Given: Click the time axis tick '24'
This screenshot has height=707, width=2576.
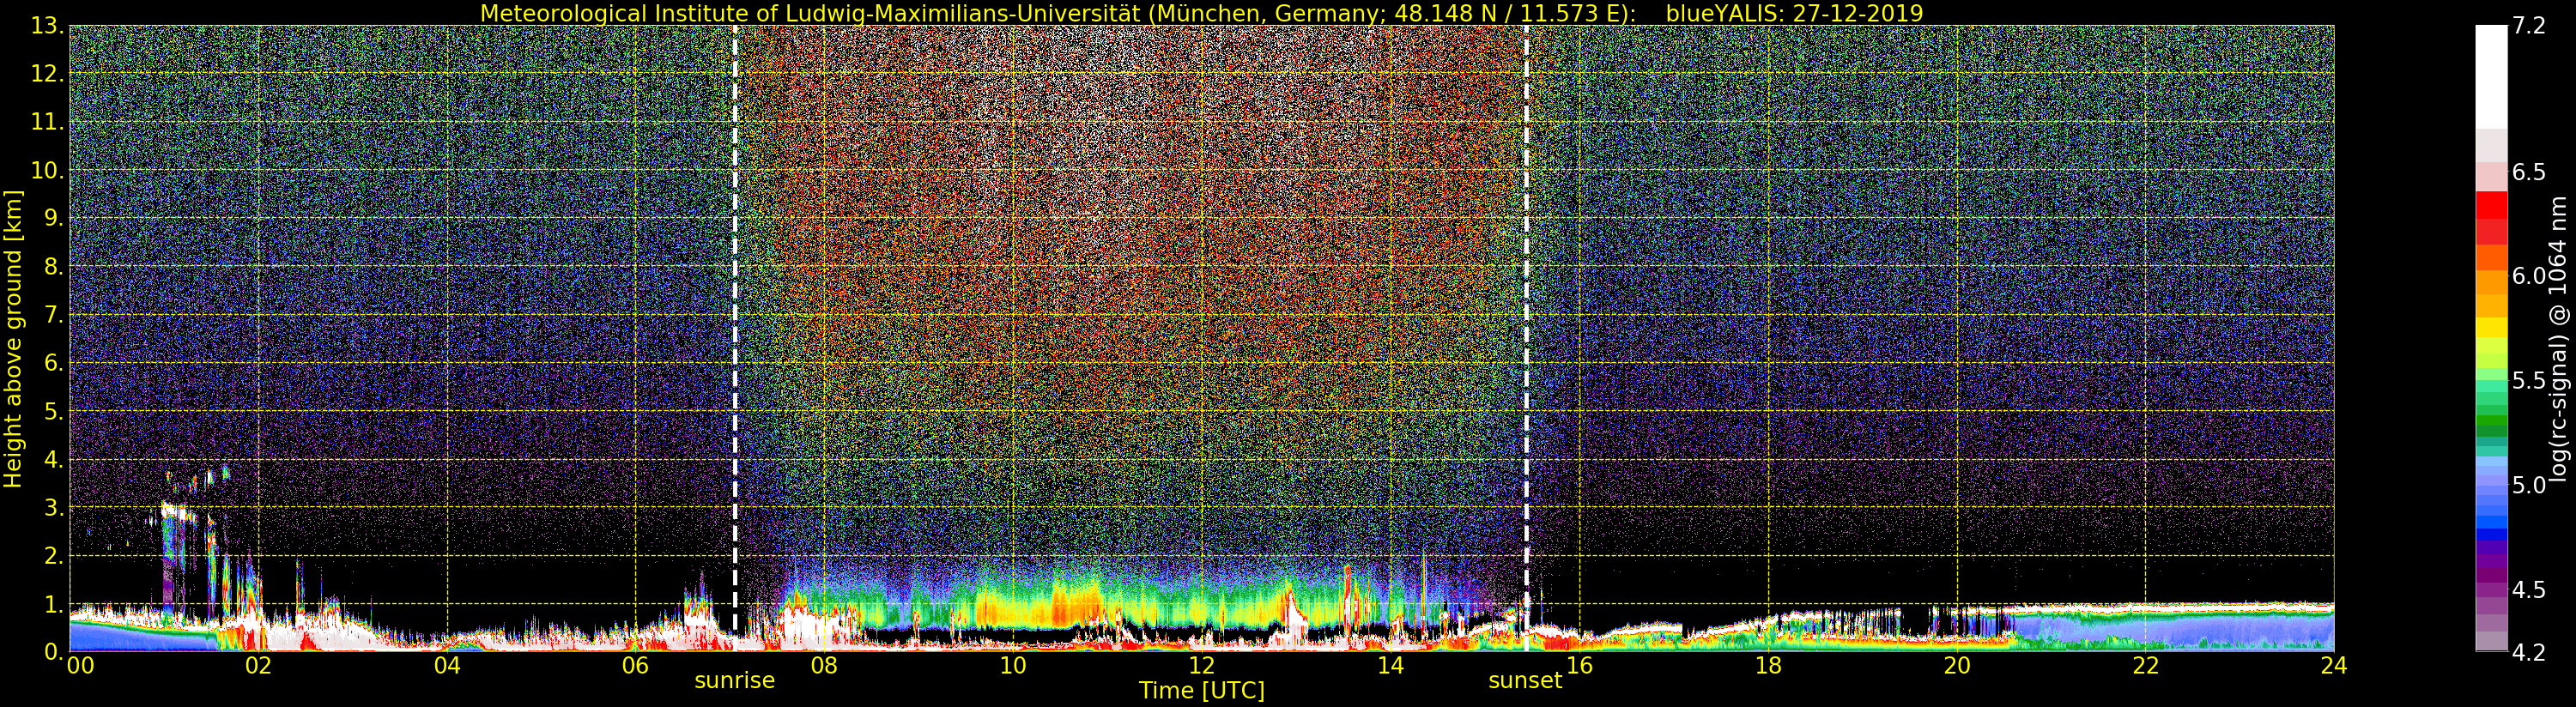Looking at the screenshot, I should [2333, 665].
